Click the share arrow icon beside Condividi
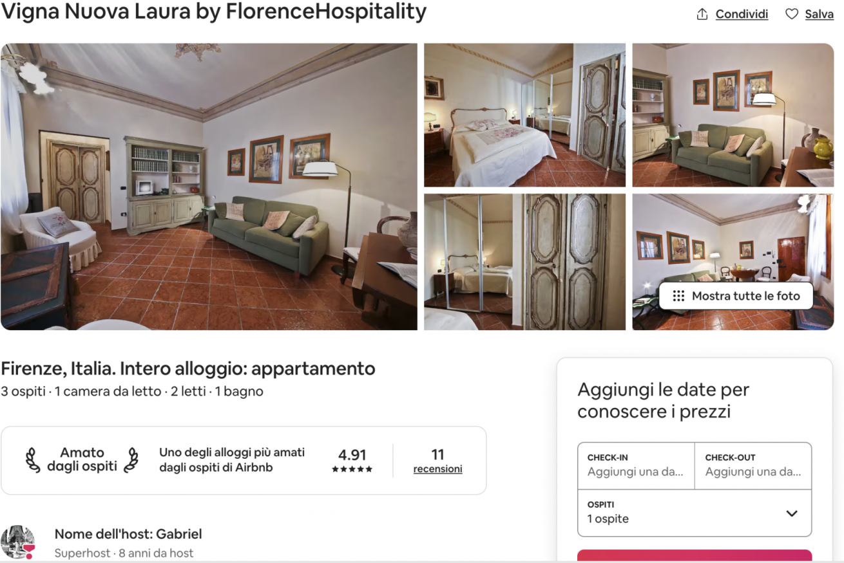Screen dimensions: 844x563 click(702, 14)
